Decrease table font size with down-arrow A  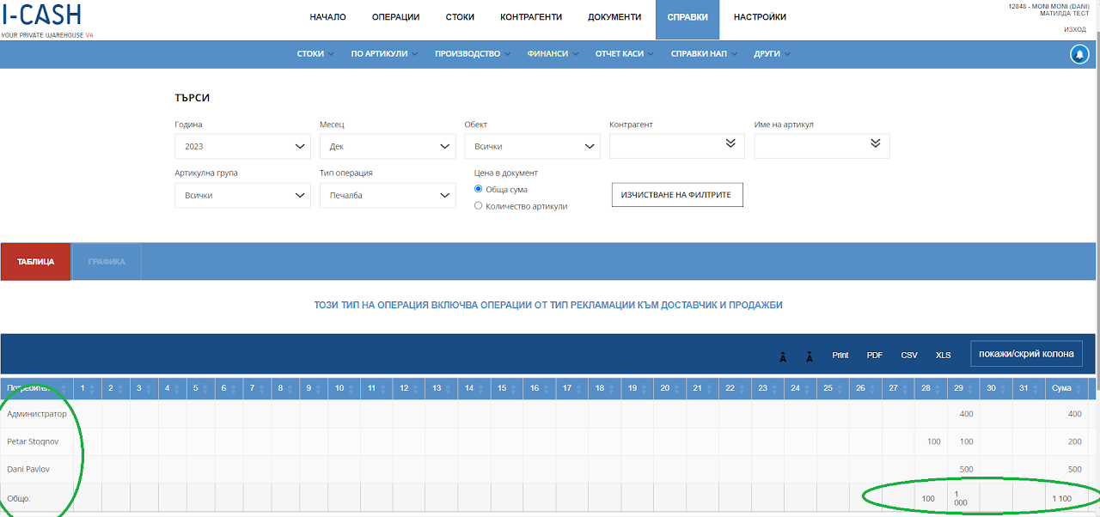click(x=810, y=356)
